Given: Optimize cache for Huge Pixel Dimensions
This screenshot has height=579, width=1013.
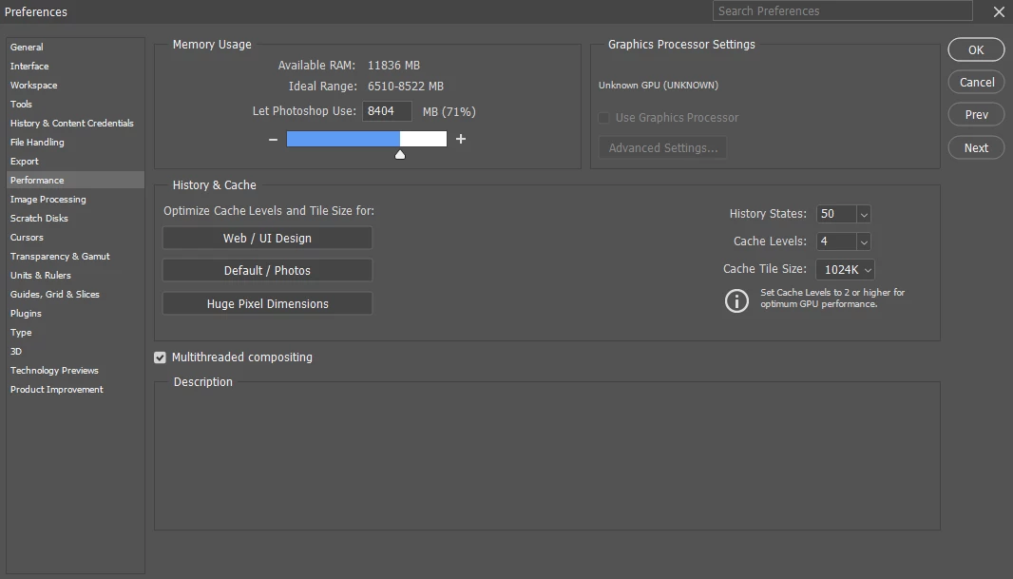Looking at the screenshot, I should (267, 303).
